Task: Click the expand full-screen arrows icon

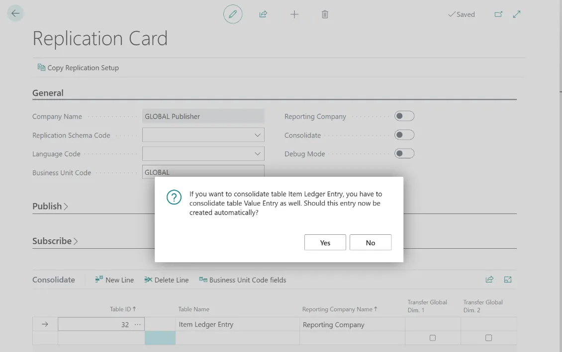Action: click(x=517, y=14)
